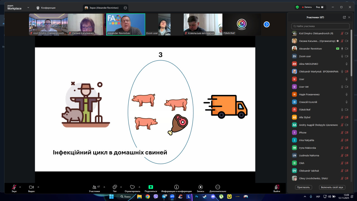Open Информация о конференции info icon
This screenshot has width=357, height=201.
pyautogui.click(x=176, y=187)
